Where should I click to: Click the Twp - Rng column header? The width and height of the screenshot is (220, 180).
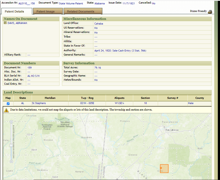pos(87,98)
